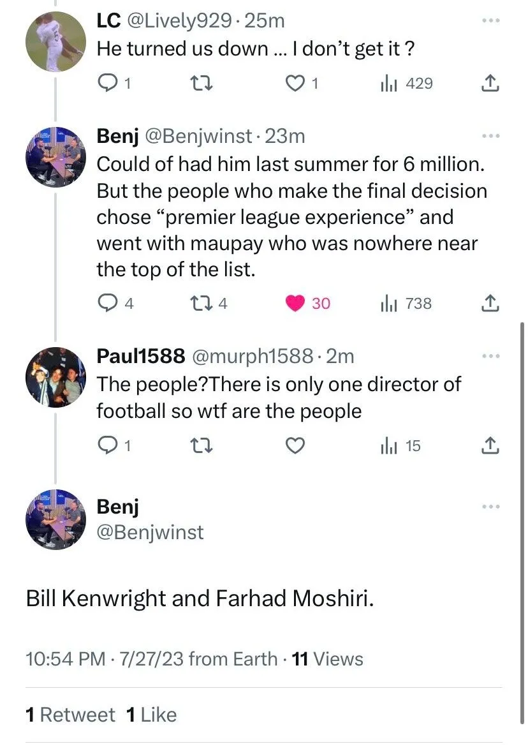528x751 pixels.
Task: View the 1 Retweet list
Action: 71,715
